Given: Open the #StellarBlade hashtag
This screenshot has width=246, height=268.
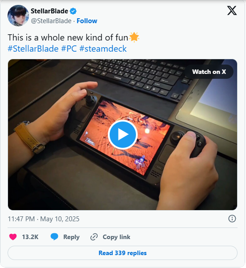Looking at the screenshot, I should (33, 49).
